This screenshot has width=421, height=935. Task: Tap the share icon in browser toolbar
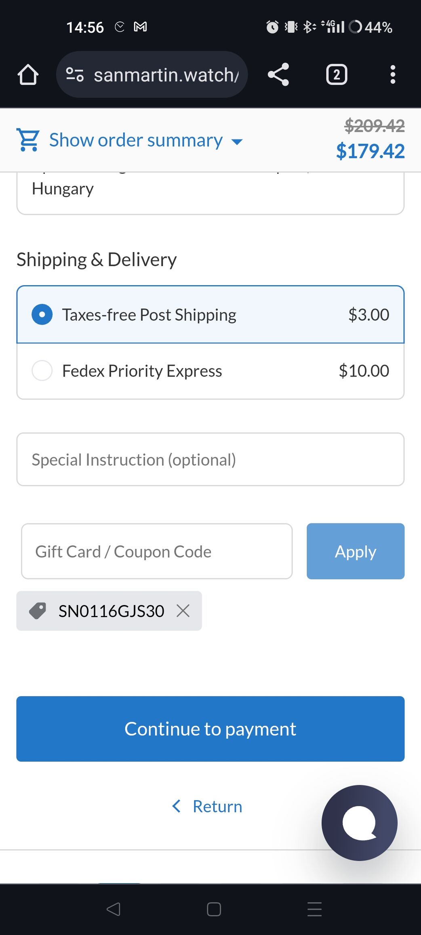coord(278,75)
